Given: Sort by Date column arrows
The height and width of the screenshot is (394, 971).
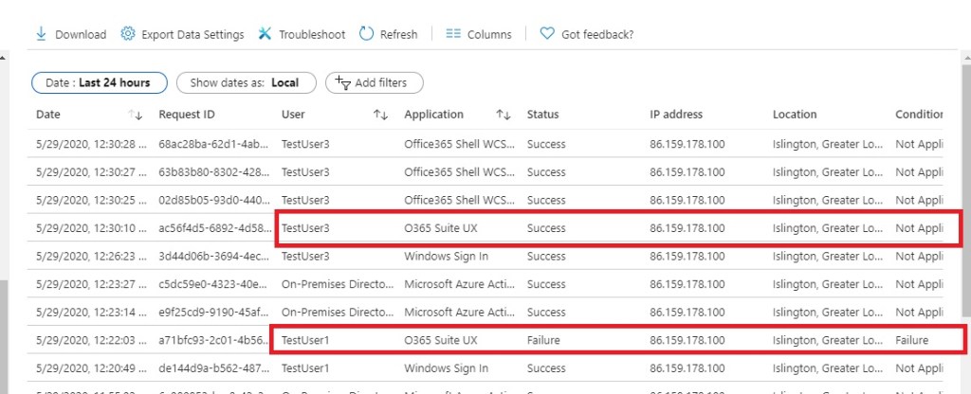Looking at the screenshot, I should point(135,115).
